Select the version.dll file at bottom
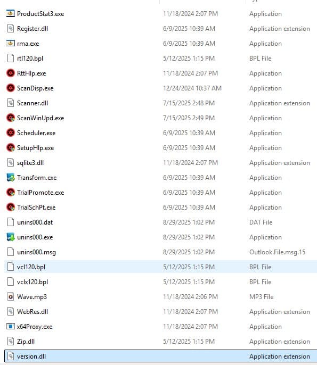This screenshot has height=365, width=317. 160,356
